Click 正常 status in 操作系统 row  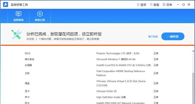pos(156,59)
